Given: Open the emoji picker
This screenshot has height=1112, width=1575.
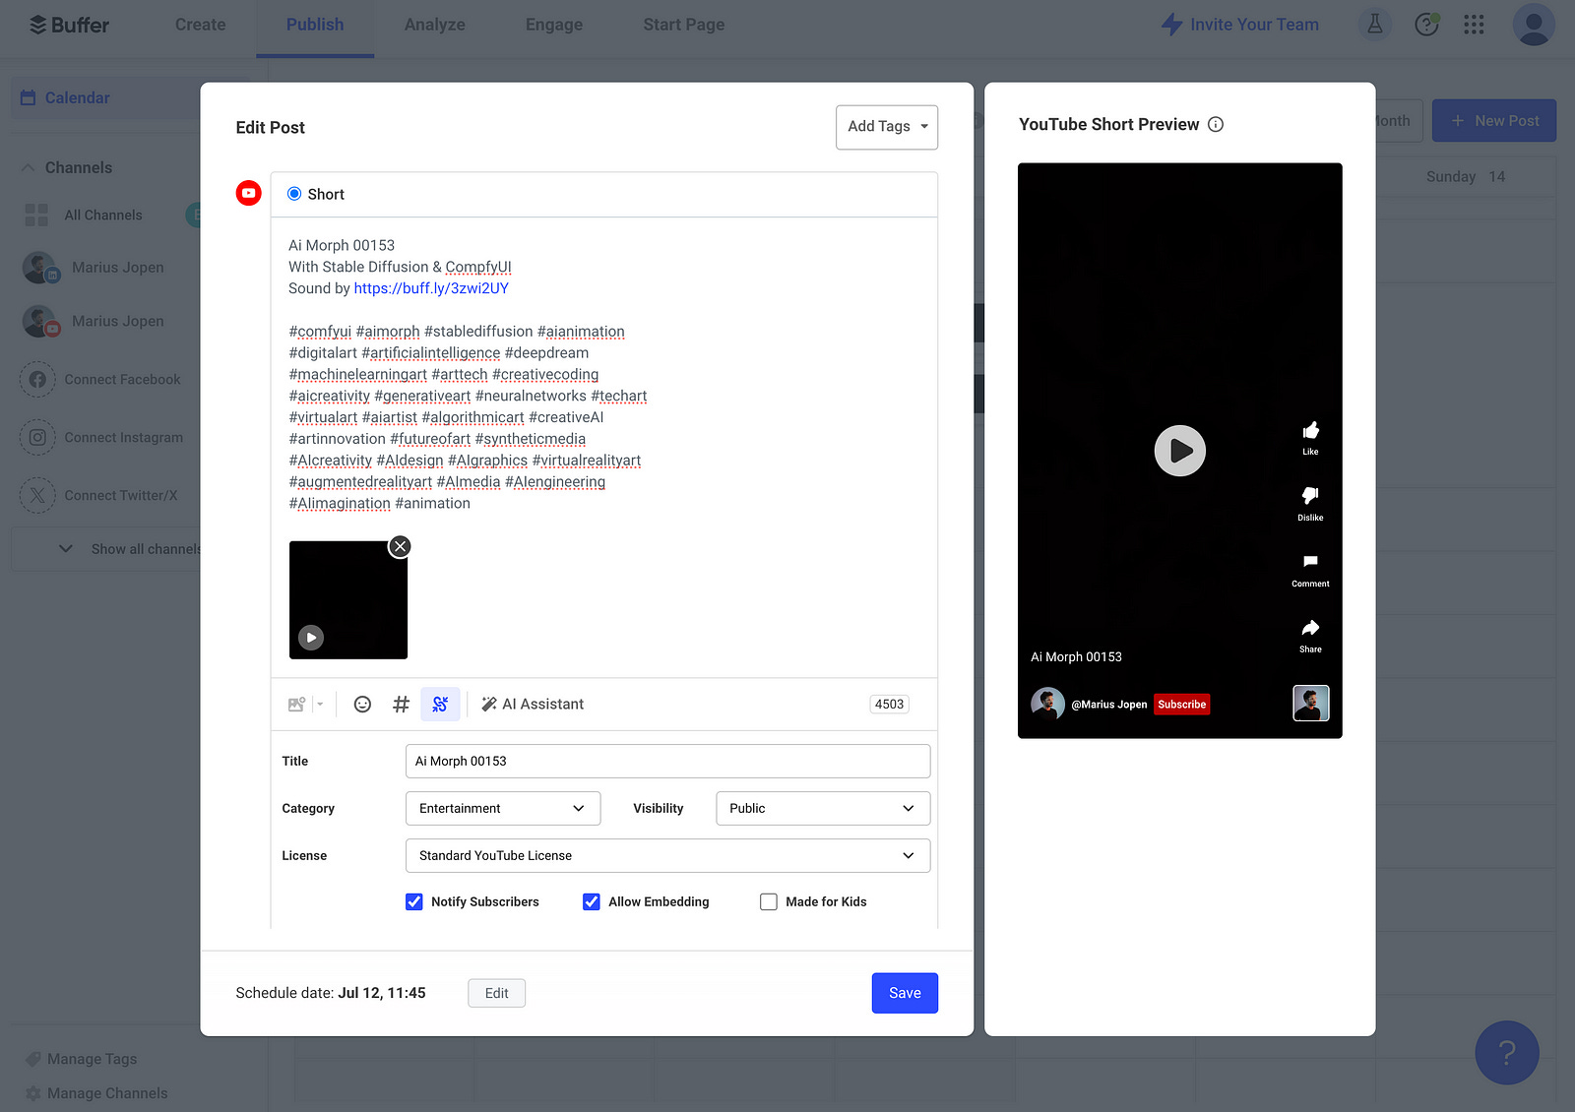Looking at the screenshot, I should 362,705.
